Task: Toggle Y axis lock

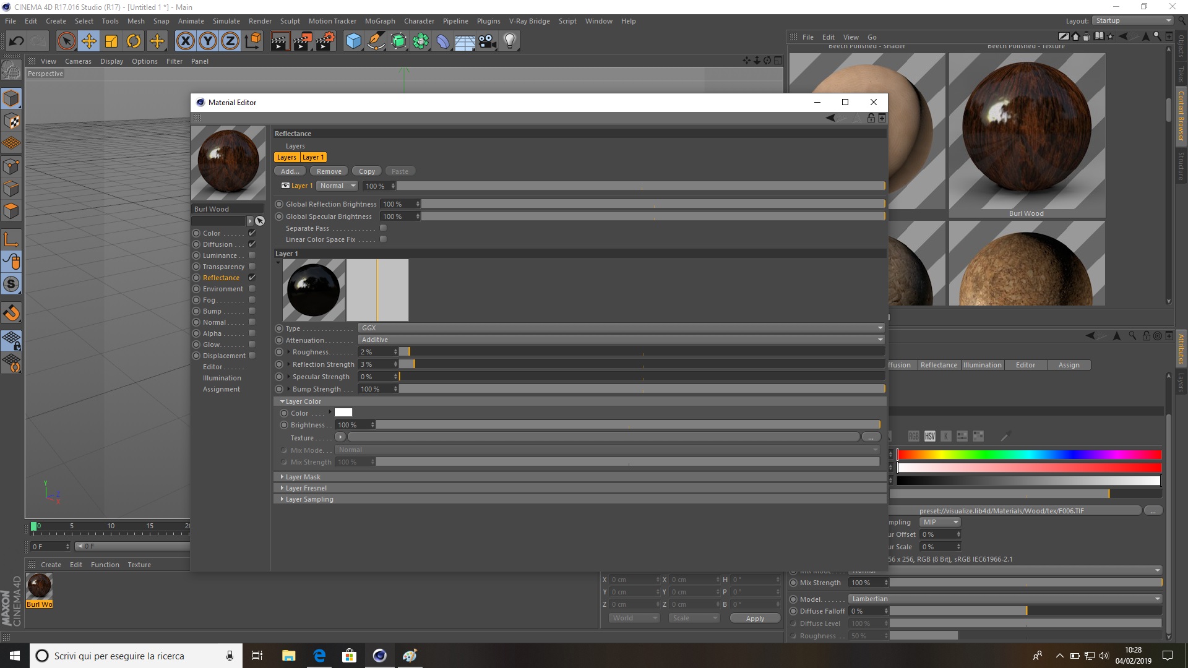Action: click(208, 41)
